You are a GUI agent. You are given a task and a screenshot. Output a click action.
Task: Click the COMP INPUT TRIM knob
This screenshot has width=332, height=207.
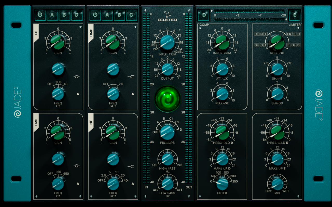click(222, 42)
